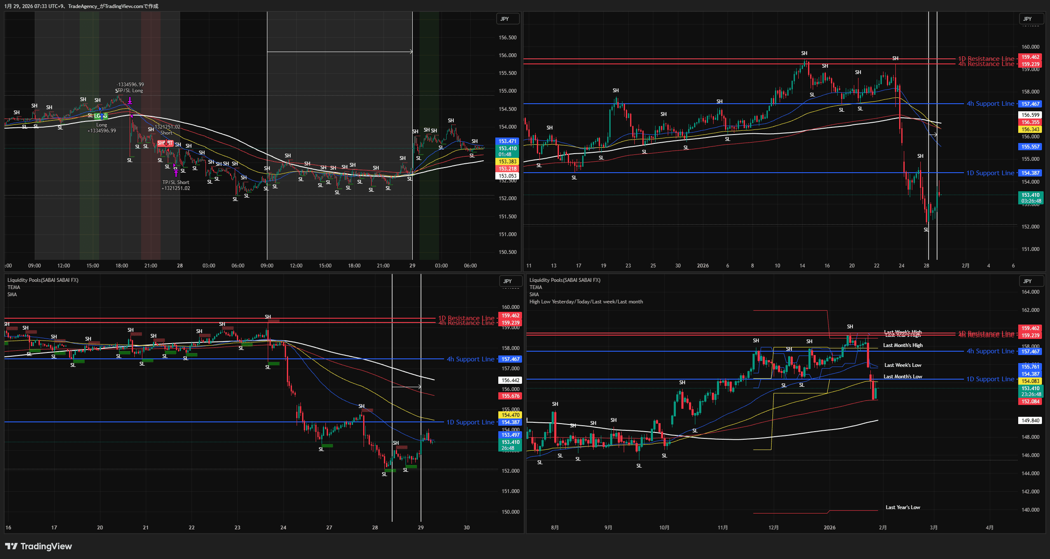
Task: Click right arrow of top-left range line
Action: [x=410, y=52]
